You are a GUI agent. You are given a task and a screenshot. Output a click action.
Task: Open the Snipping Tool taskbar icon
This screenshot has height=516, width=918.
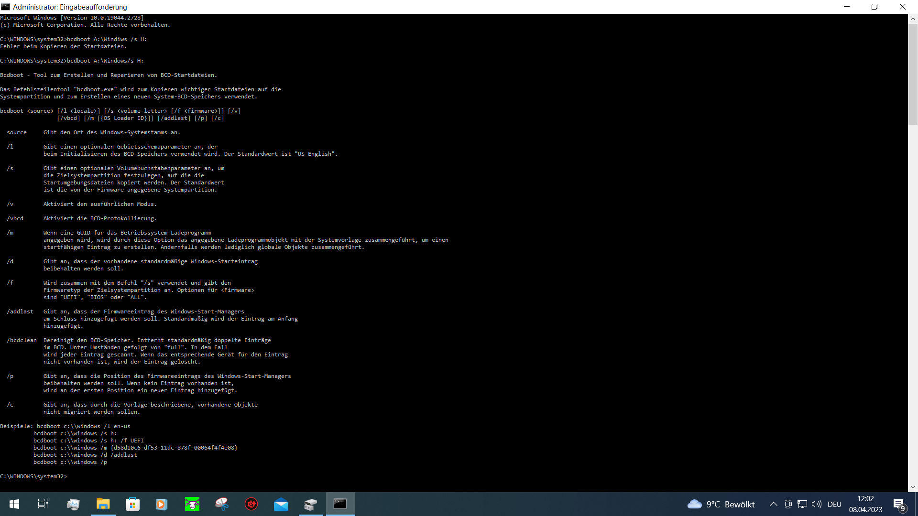(221, 504)
